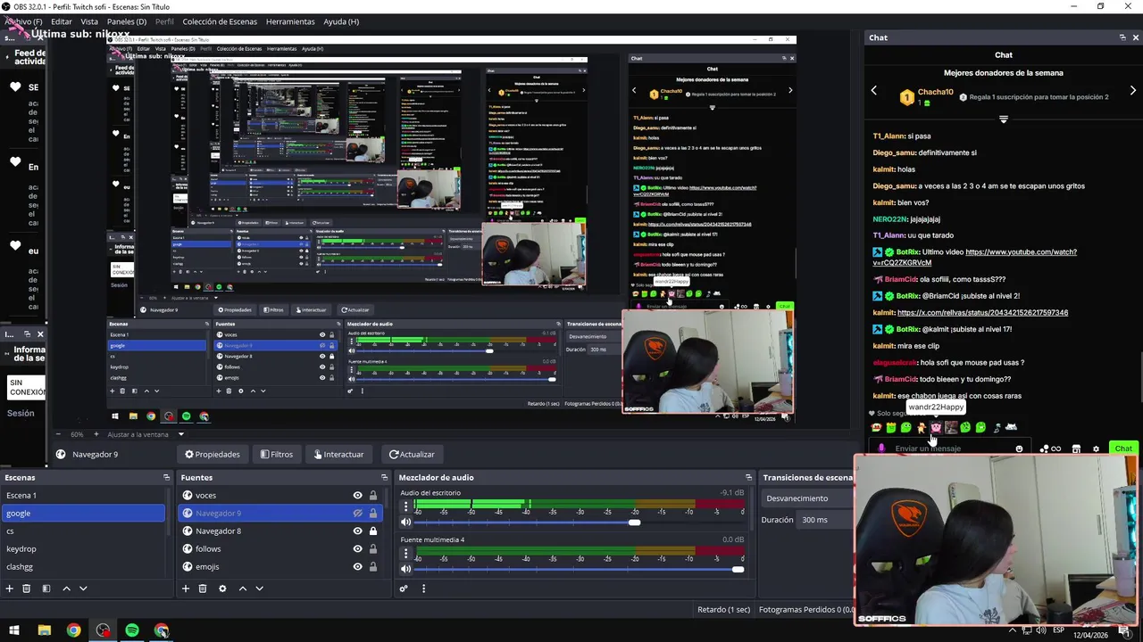Delete selected scene with trash icon
Screen dimensions: 1143x642
(x=27, y=588)
